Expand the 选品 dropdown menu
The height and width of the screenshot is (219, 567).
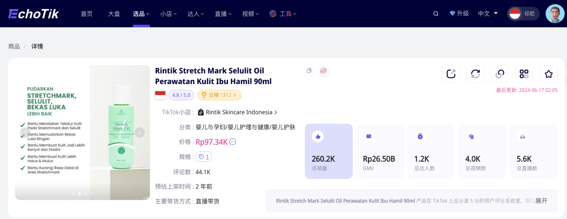(141, 14)
